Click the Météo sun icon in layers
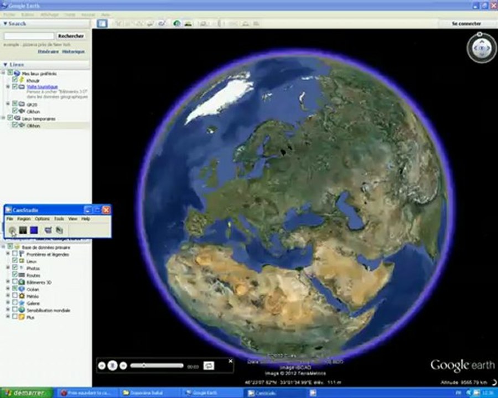Screen dimensions: 498x398 [22, 296]
